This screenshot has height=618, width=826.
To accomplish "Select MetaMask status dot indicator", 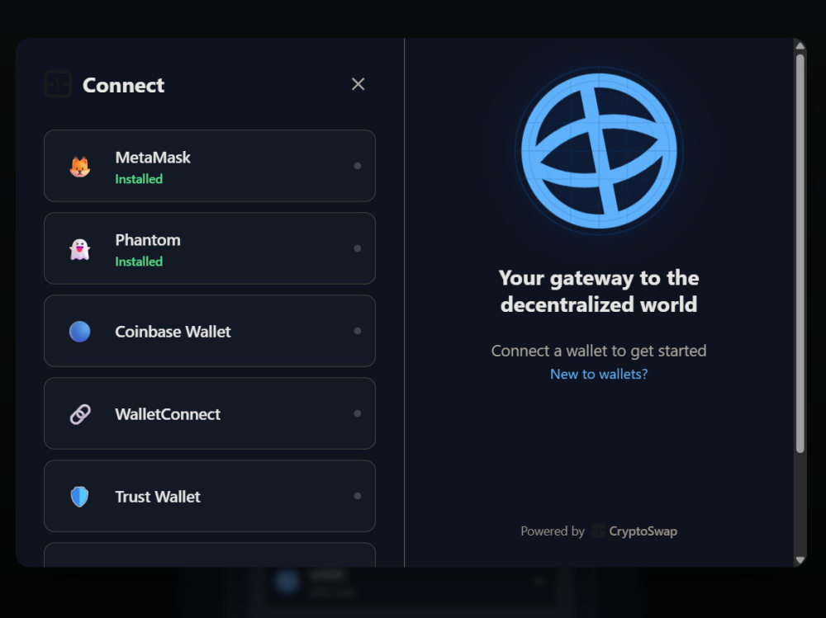I will click(358, 166).
